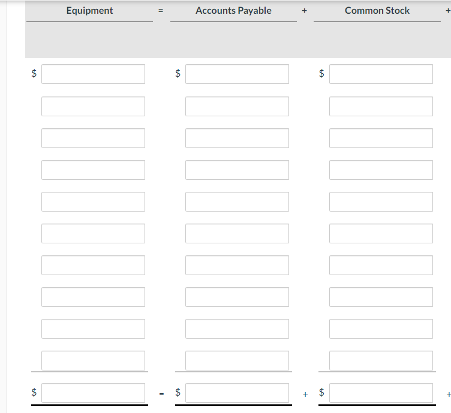Viewport: 451px width, 413px height.
Task: Focus the third row Accounts Payable box
Action: click(x=237, y=138)
